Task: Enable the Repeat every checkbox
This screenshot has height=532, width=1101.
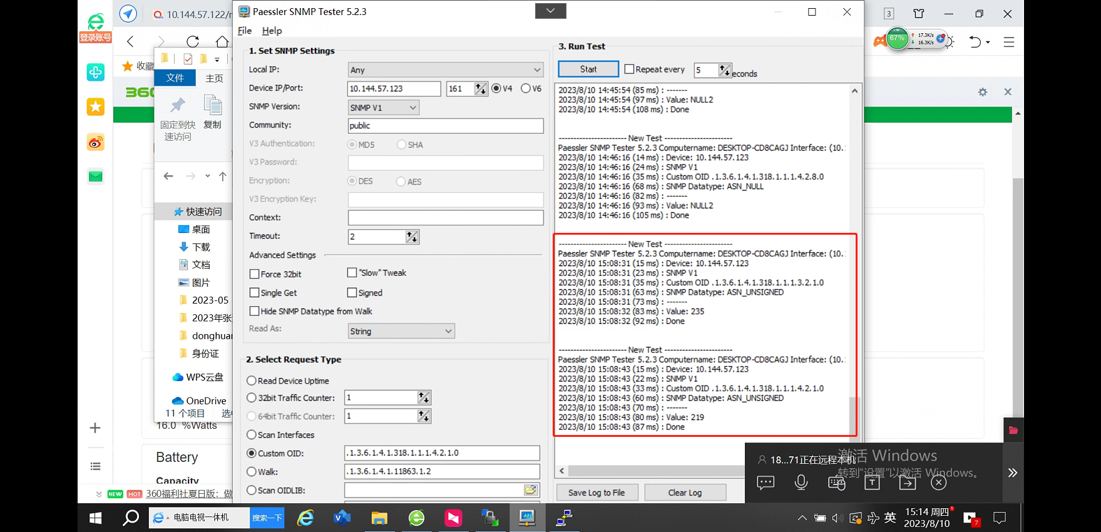Action: pos(630,69)
